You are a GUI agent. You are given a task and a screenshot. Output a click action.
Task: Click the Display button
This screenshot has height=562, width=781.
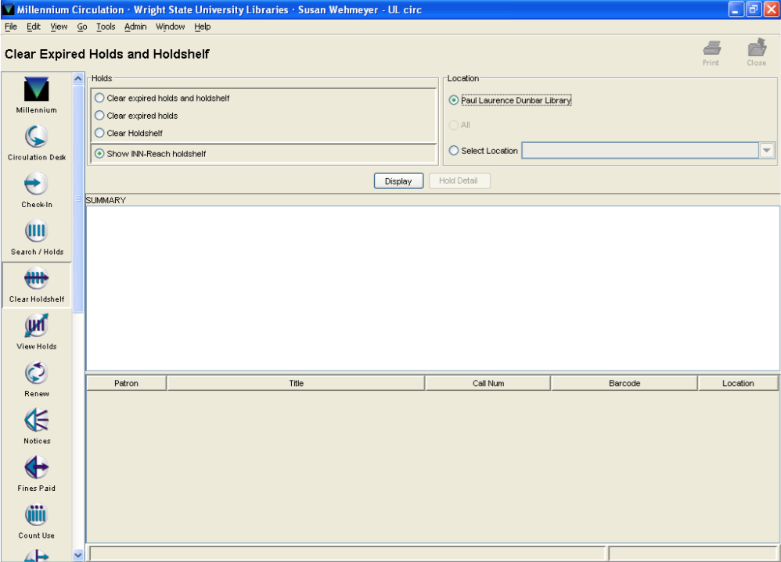click(x=398, y=181)
